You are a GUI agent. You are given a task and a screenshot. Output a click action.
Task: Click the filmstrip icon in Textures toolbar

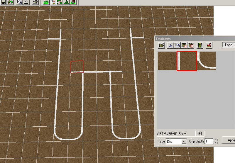200,45
